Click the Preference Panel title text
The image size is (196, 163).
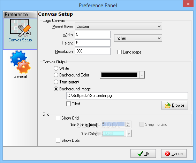click(x=98, y=6)
